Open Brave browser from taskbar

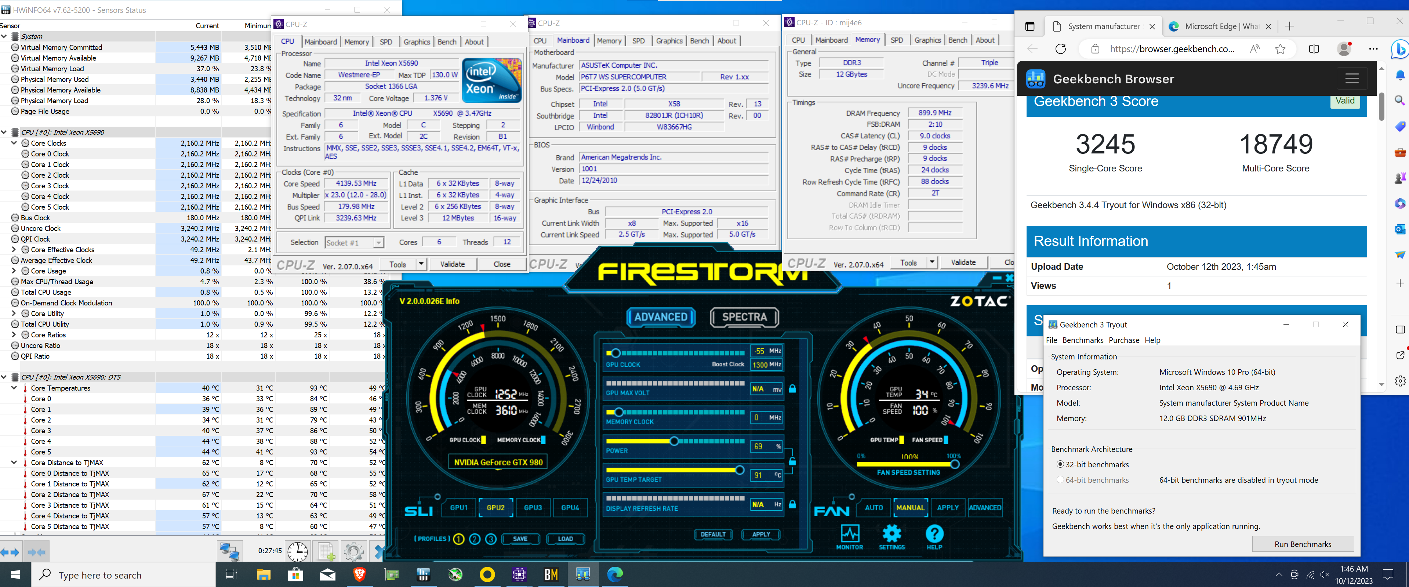point(359,575)
